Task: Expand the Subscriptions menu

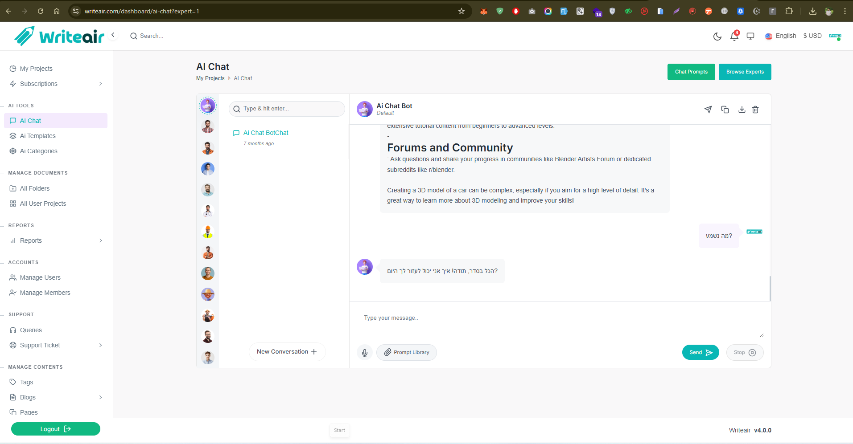Action: coord(56,84)
